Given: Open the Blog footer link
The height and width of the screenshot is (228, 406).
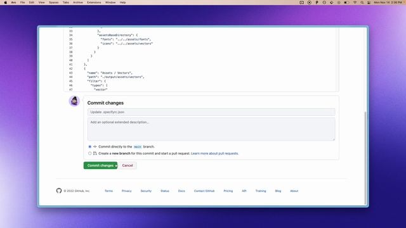Looking at the screenshot, I should tap(278, 191).
